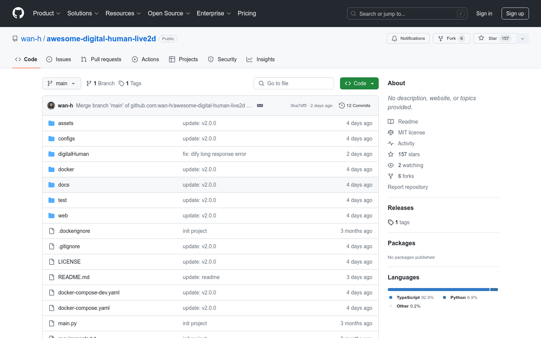This screenshot has height=338, width=541.
Task: Switch to the Insights tab
Action: tap(261, 59)
